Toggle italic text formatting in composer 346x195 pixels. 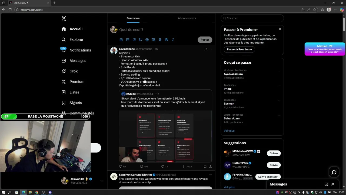(173, 40)
